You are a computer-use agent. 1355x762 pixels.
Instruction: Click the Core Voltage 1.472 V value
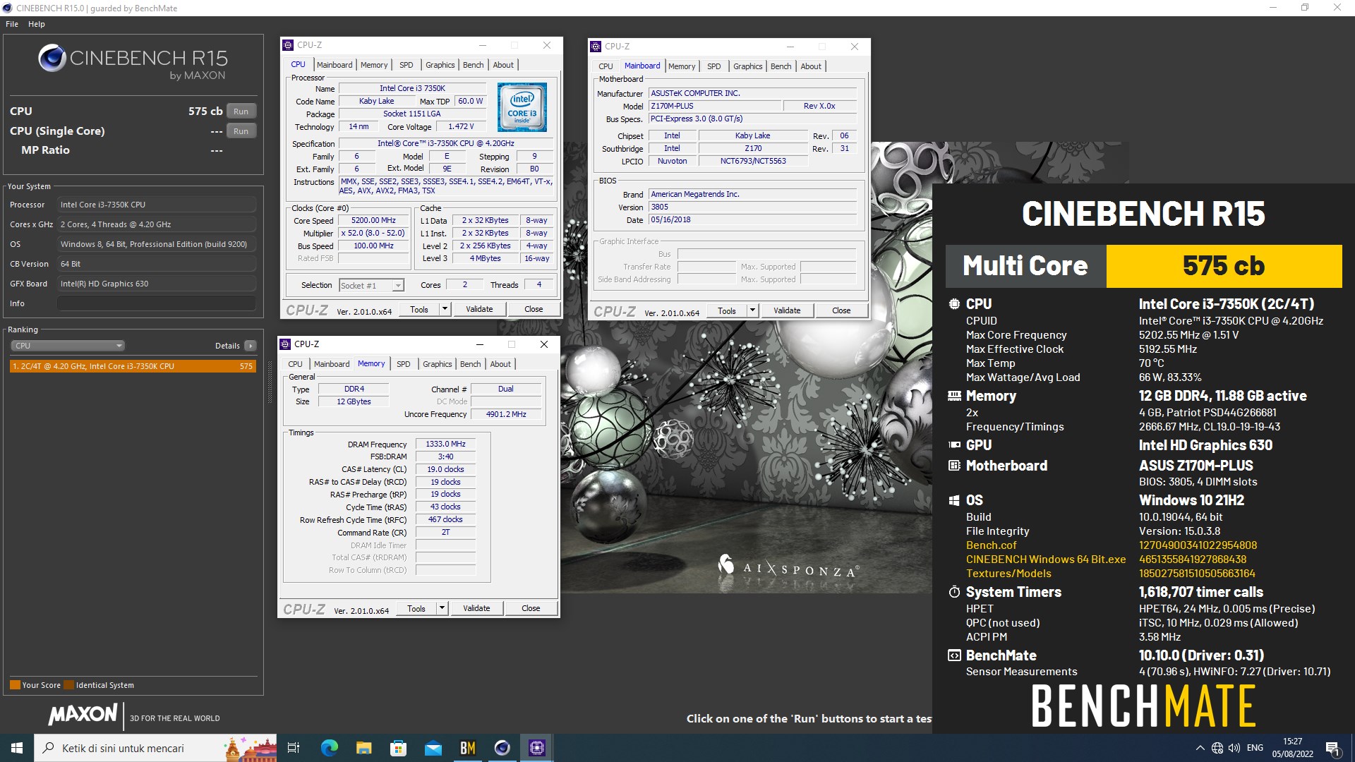coord(461,127)
